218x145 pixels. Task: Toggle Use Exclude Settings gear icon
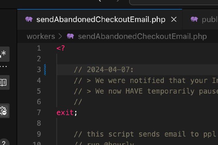tap(4, 111)
